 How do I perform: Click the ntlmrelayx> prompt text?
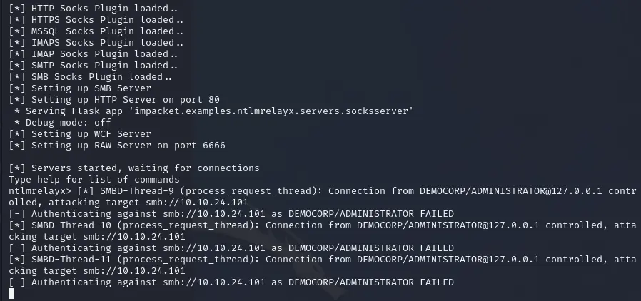pyautogui.click(x=36, y=191)
